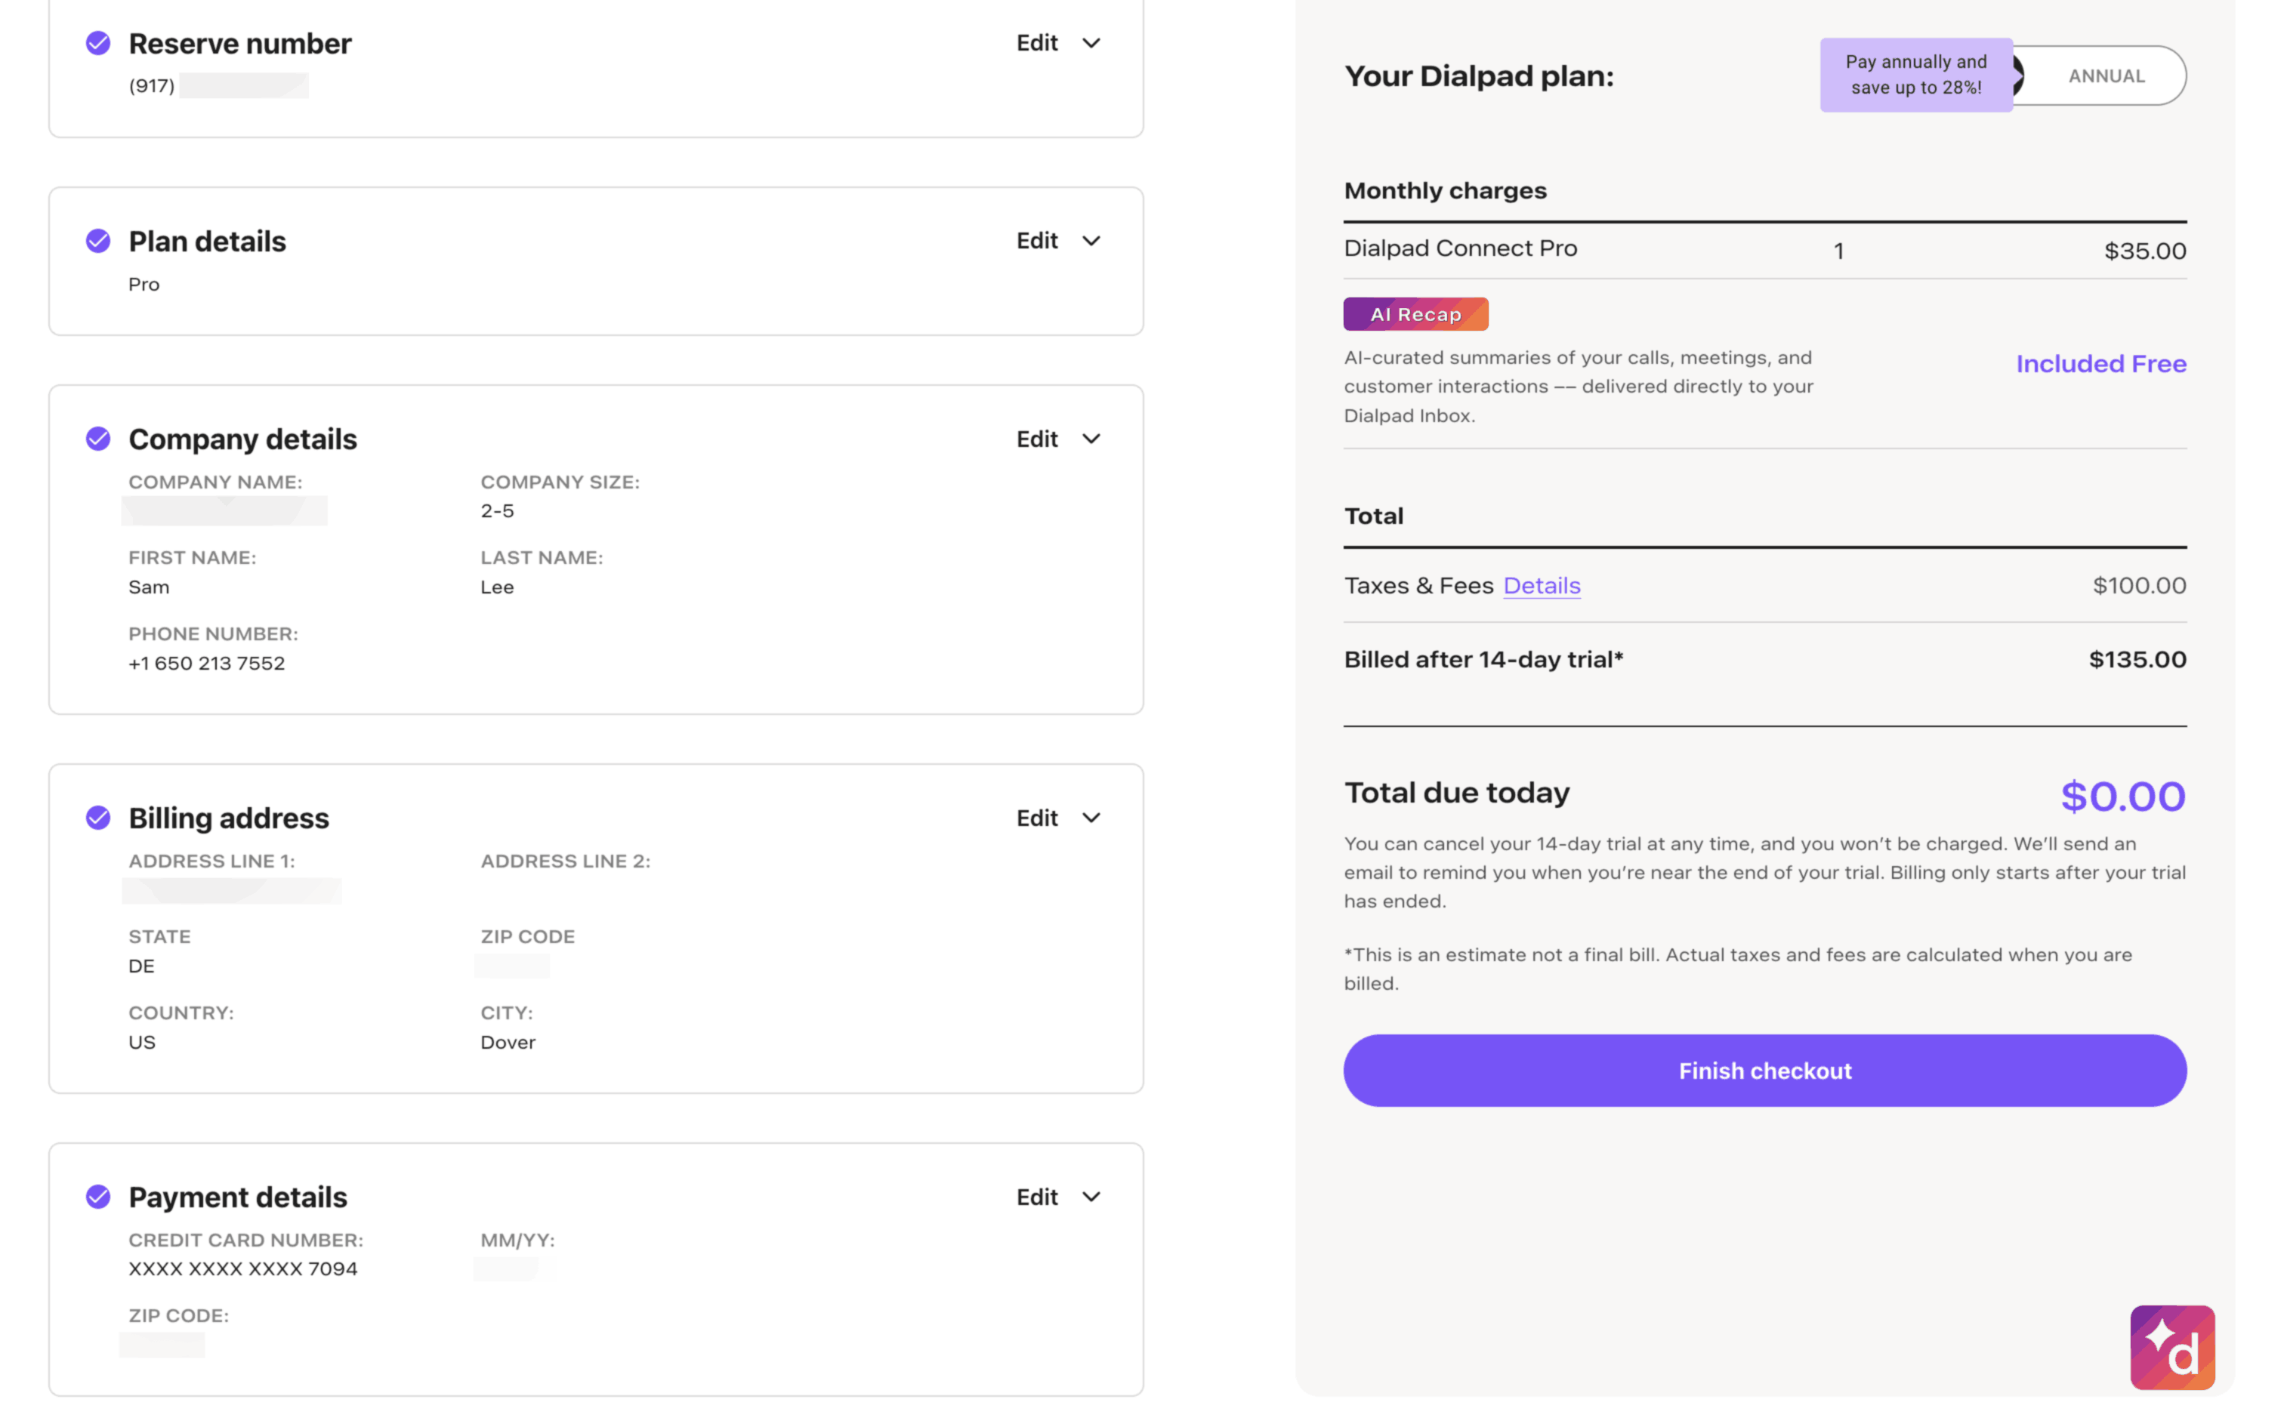Expand the Billing address chevron

[x=1091, y=817]
